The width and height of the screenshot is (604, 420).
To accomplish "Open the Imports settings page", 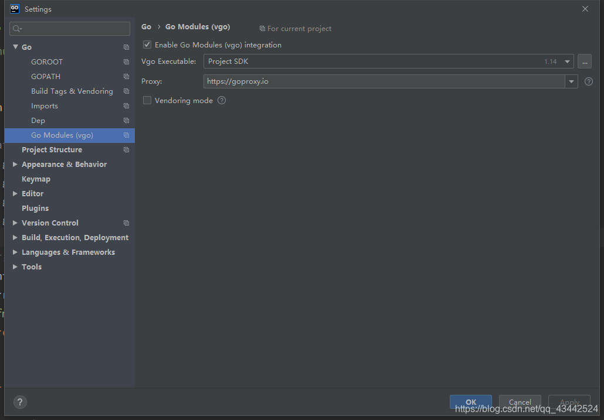I will point(45,106).
